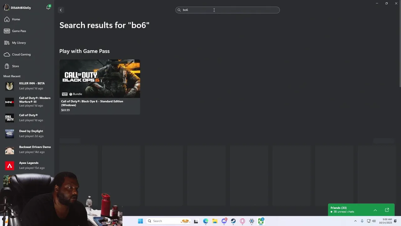Click the My Library books icon
The height and width of the screenshot is (226, 401).
[x=7, y=43]
